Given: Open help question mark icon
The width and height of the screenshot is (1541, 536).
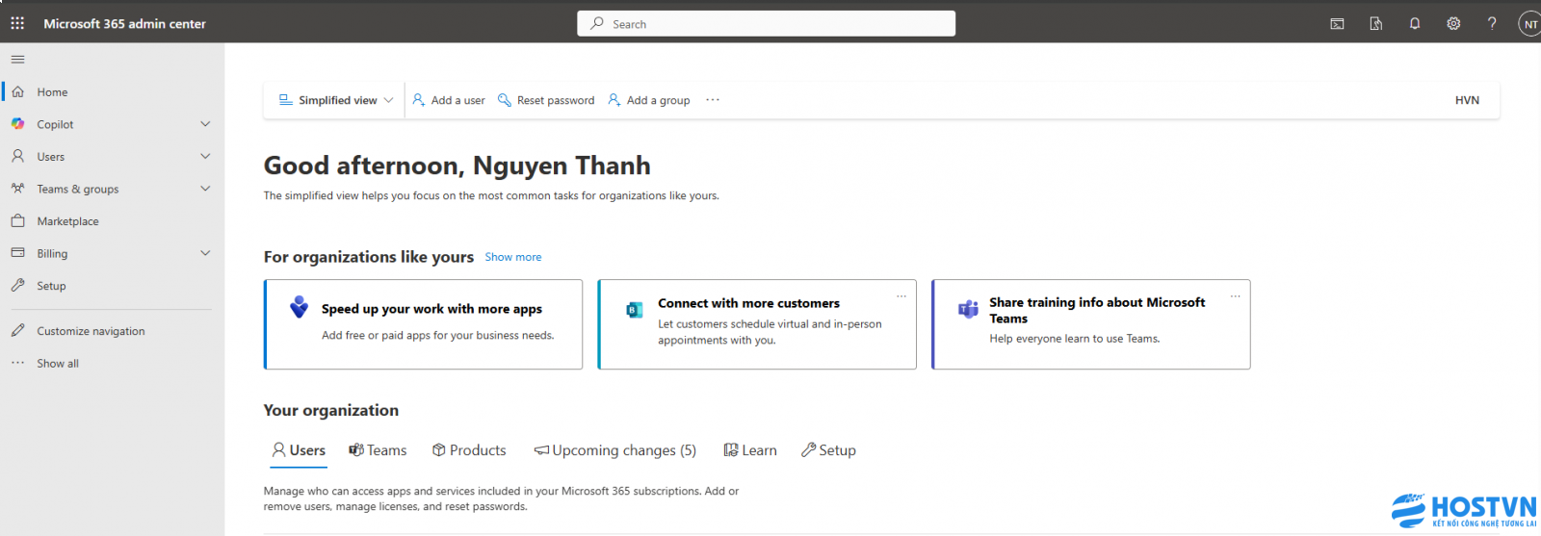Looking at the screenshot, I should click(x=1492, y=24).
